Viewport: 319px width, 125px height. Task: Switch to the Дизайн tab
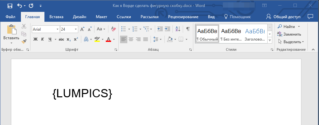(x=80, y=17)
